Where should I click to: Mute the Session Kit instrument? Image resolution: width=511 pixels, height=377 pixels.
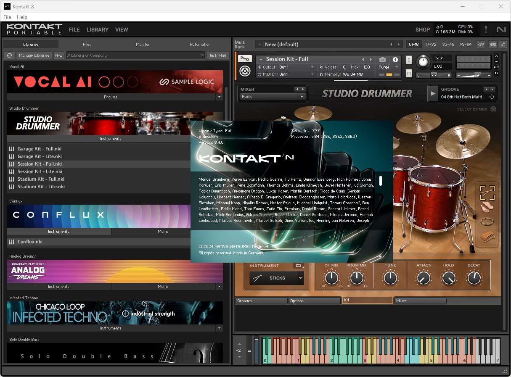click(x=409, y=74)
